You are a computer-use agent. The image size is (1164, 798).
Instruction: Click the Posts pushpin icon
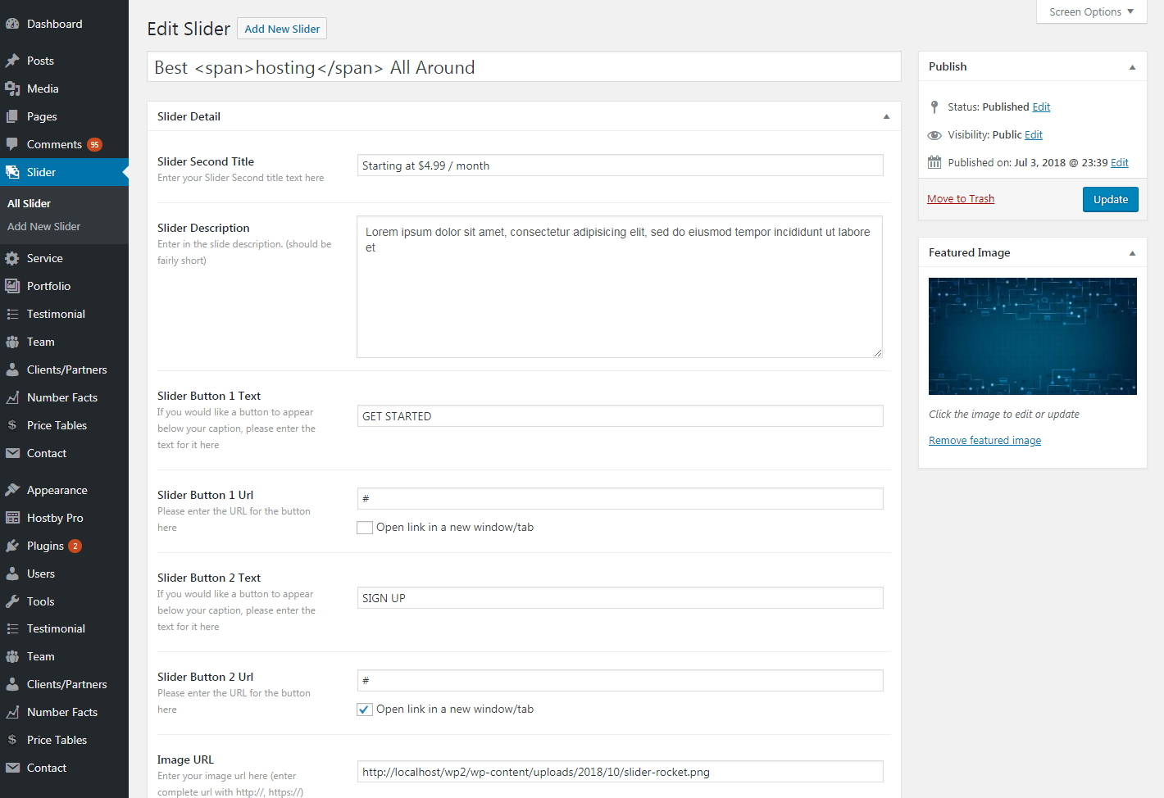tap(12, 61)
